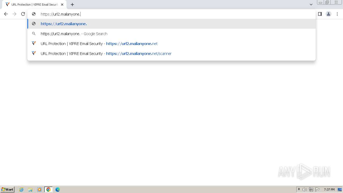The image size is (343, 193).
Task: Open the network tray icon
Action: click(x=311, y=190)
